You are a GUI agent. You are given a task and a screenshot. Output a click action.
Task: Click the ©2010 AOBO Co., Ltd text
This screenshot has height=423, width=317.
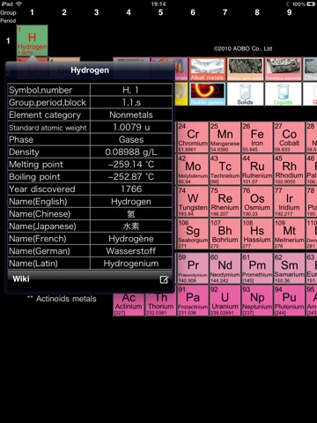243,48
